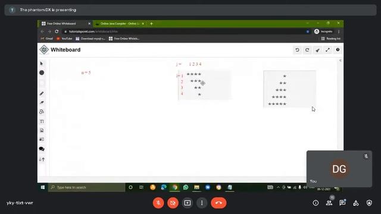Switch to Free Online Whiteboard tab
The height and width of the screenshot is (214, 381).
(64, 24)
